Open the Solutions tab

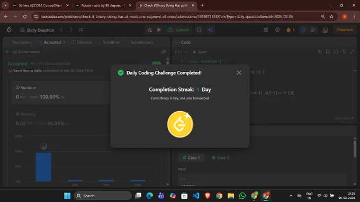(109, 42)
